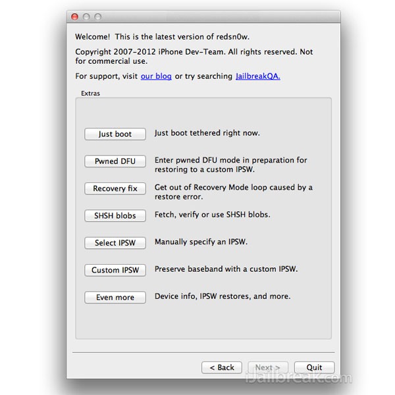Screen dimensions: 395x395
Task: Open the 'our blog' link
Action: pyautogui.click(x=156, y=76)
